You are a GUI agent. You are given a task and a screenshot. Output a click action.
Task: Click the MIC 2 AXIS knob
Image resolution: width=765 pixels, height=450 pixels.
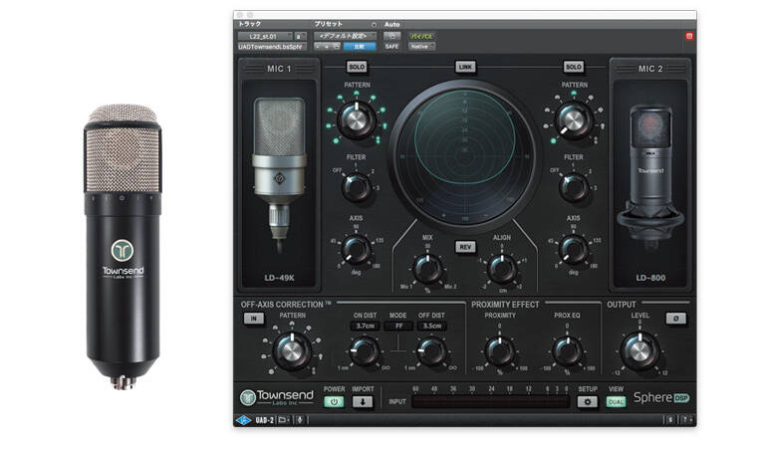click(x=574, y=250)
